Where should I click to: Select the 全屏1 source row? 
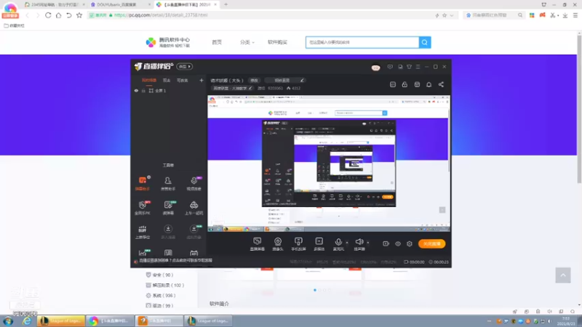tap(169, 91)
